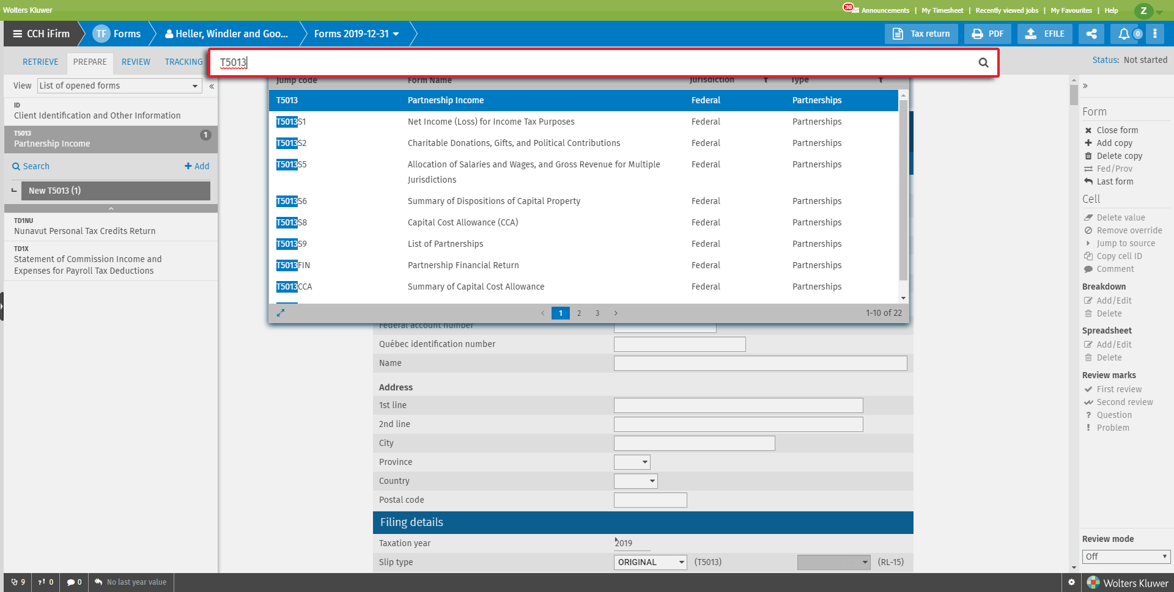
Task: Click the search magnifier icon in search box
Action: coord(983,62)
